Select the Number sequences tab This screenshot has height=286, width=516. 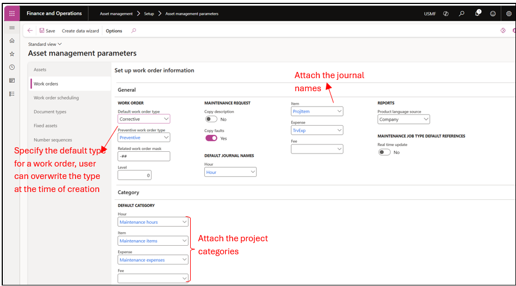click(x=70, y=140)
